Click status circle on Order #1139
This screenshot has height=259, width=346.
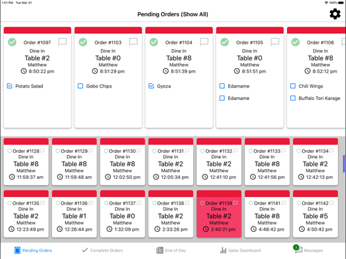pos(202,203)
